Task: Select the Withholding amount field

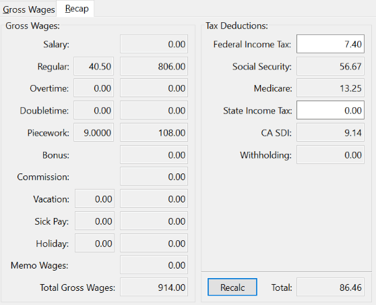Action: (x=330, y=155)
